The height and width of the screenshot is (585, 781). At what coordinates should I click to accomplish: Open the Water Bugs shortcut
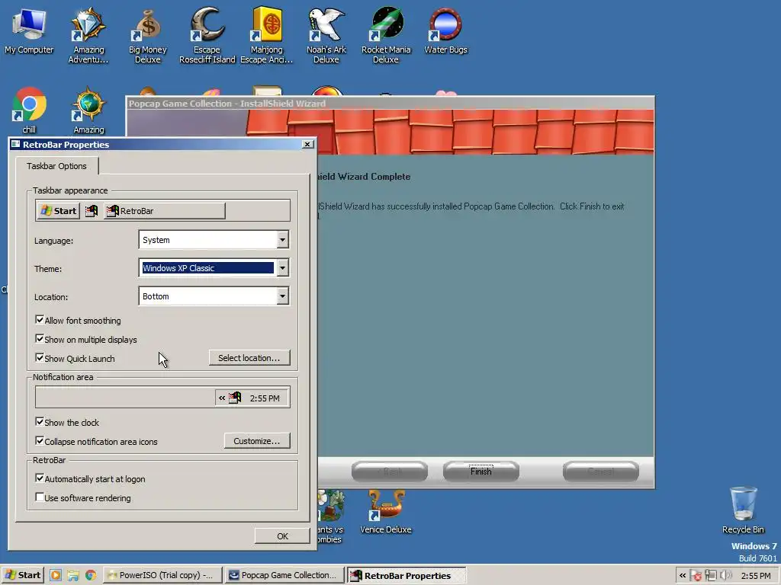click(x=445, y=30)
